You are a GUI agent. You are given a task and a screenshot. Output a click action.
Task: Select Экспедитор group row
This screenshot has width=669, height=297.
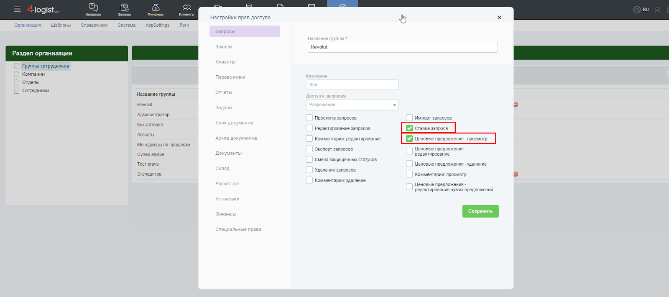coord(149,174)
